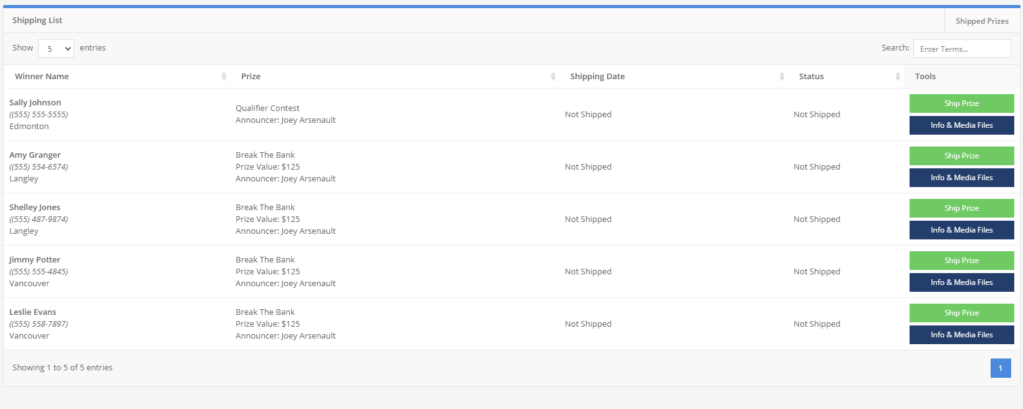Sort table by Winner Name column

tap(42, 77)
